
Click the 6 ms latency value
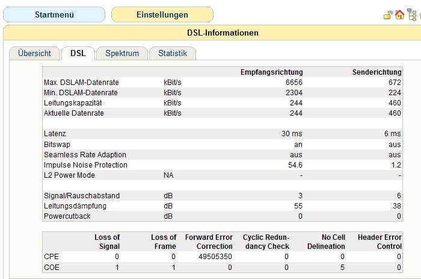[393, 133]
